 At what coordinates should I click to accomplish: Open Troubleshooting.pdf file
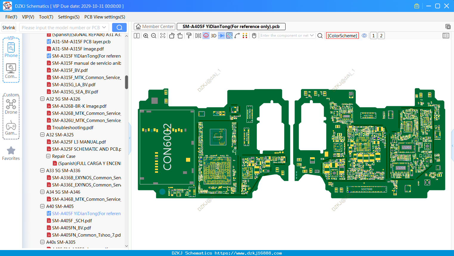tap(72, 127)
